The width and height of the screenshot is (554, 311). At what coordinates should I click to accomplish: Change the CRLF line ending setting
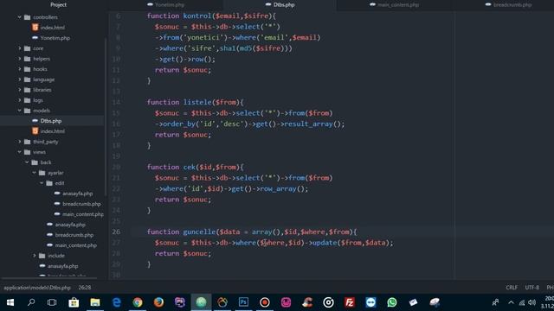click(x=512, y=288)
